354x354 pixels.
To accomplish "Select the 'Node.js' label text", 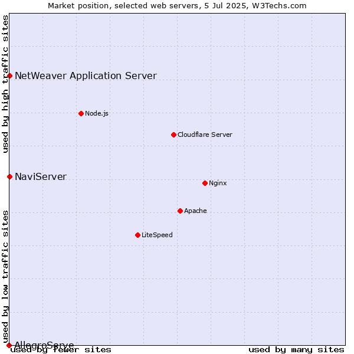I will click(97, 113).
